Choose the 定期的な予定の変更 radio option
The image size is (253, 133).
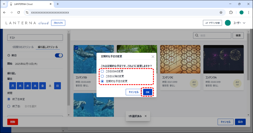click(x=103, y=81)
